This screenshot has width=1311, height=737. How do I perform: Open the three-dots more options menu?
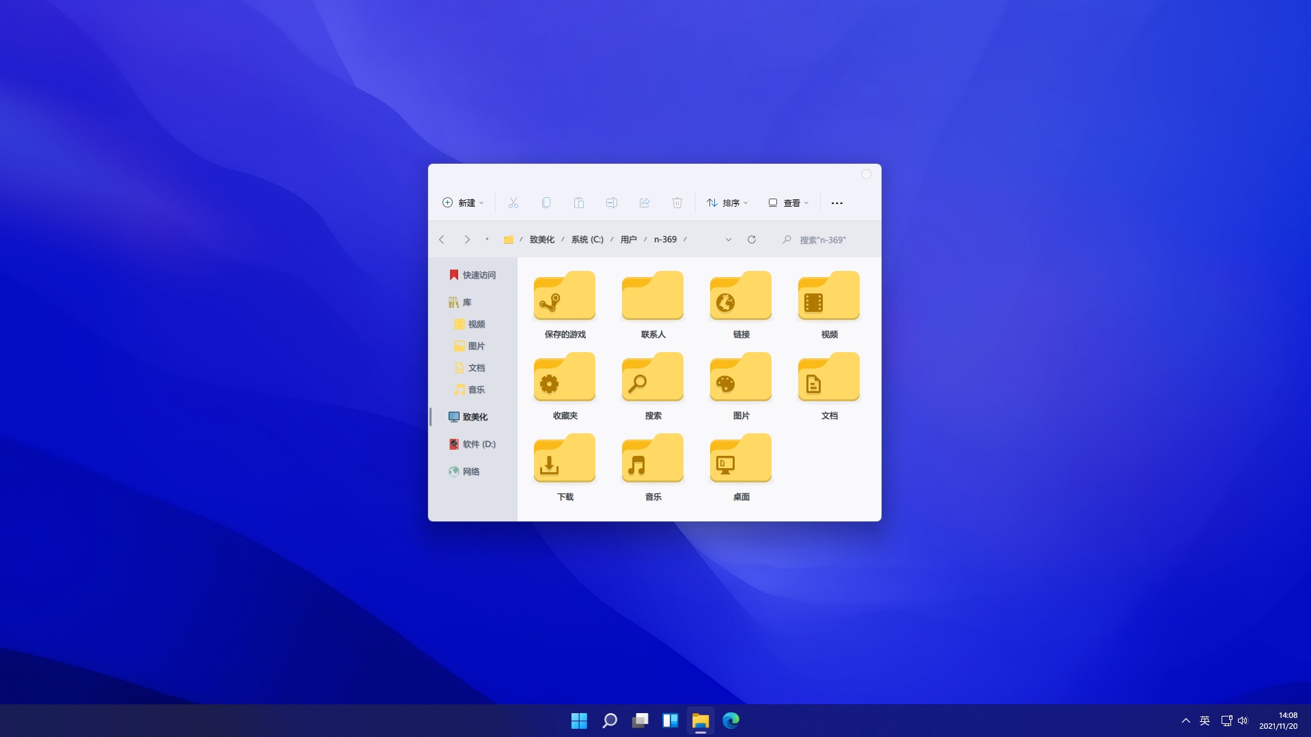tap(837, 203)
